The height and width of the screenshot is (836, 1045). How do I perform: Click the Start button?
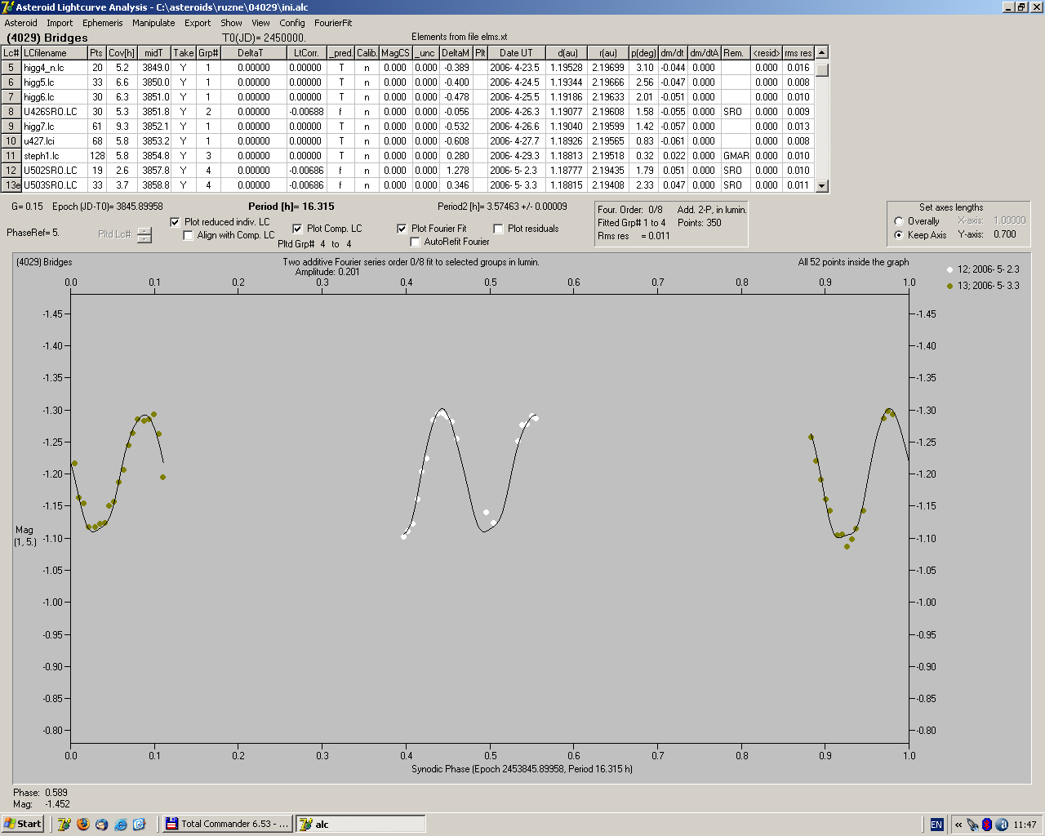pyautogui.click(x=22, y=824)
